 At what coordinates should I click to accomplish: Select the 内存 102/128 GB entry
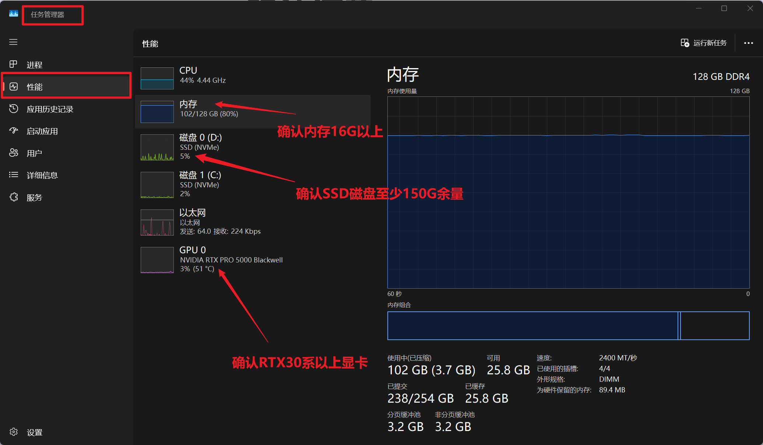click(253, 112)
